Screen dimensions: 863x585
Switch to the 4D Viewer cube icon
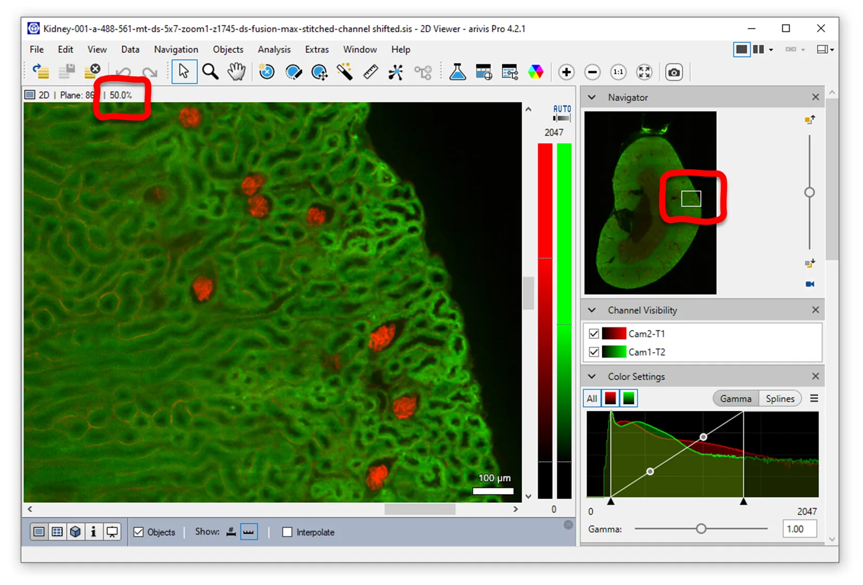(x=75, y=531)
